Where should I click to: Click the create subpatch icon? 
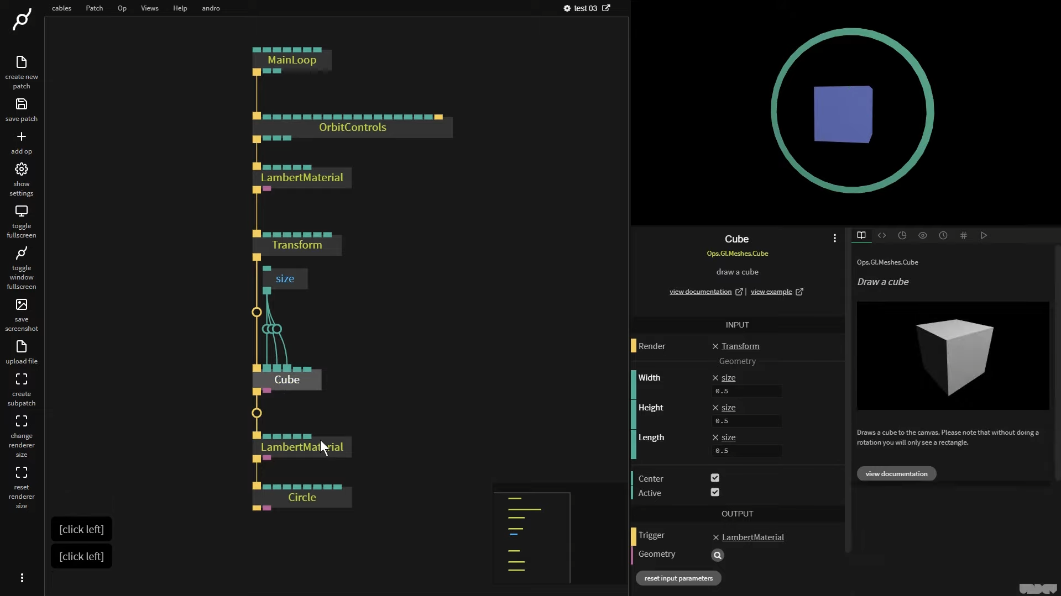[22, 379]
